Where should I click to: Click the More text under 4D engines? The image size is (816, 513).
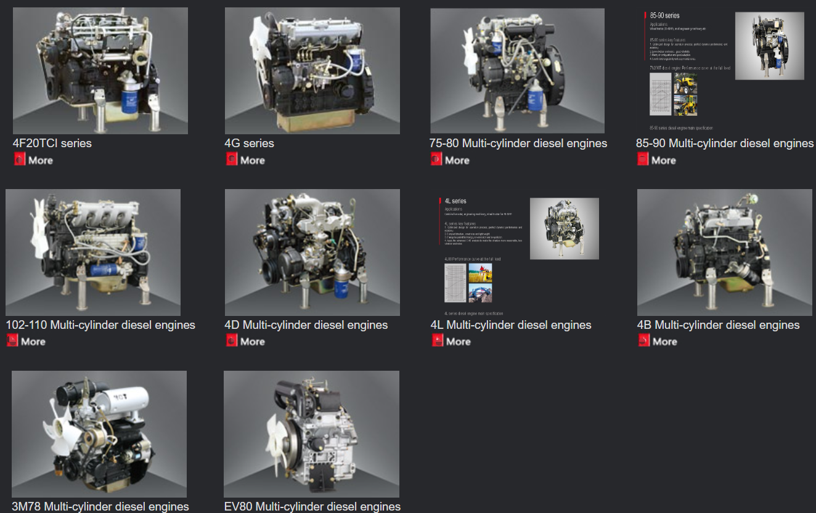253,341
